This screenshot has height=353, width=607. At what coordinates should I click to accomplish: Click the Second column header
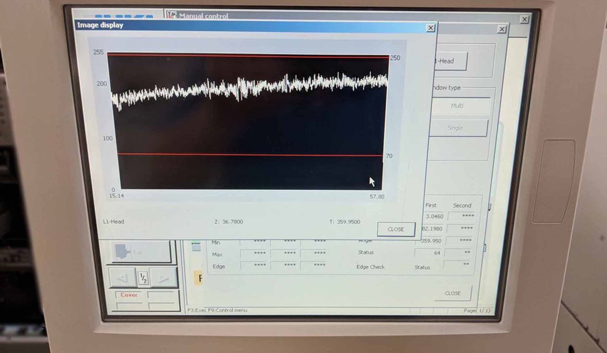tap(462, 205)
